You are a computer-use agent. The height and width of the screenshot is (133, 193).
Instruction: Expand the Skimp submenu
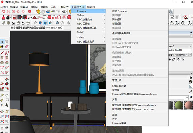[x=88, y=37]
